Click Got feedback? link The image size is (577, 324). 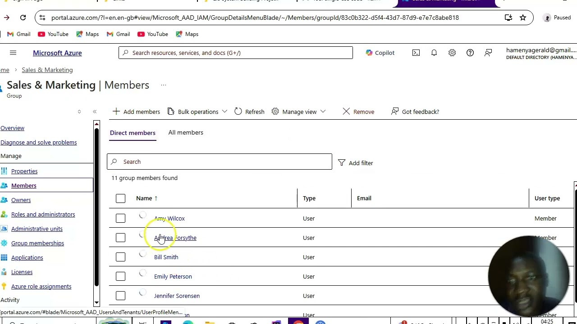415,112
